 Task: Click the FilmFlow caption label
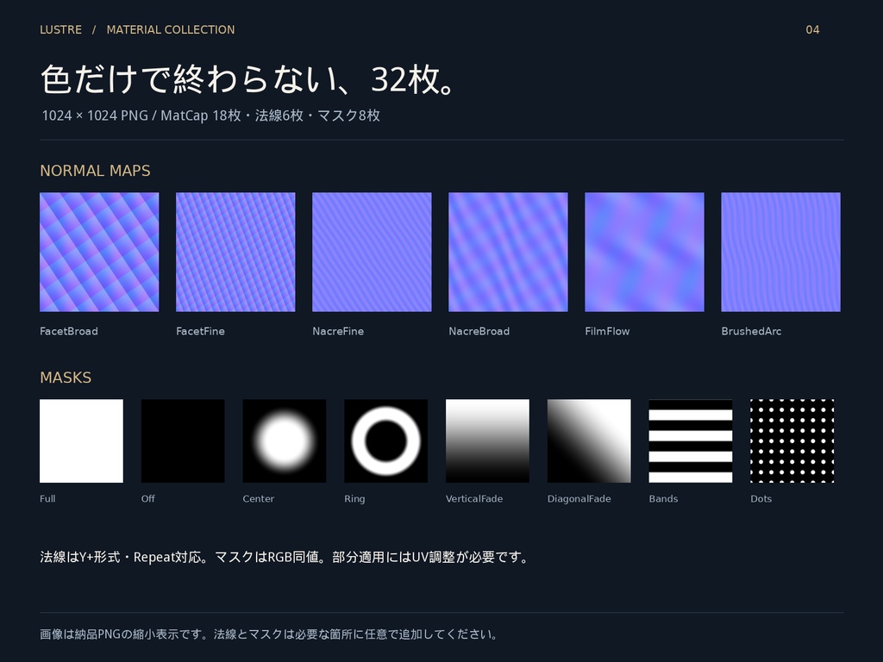607,331
